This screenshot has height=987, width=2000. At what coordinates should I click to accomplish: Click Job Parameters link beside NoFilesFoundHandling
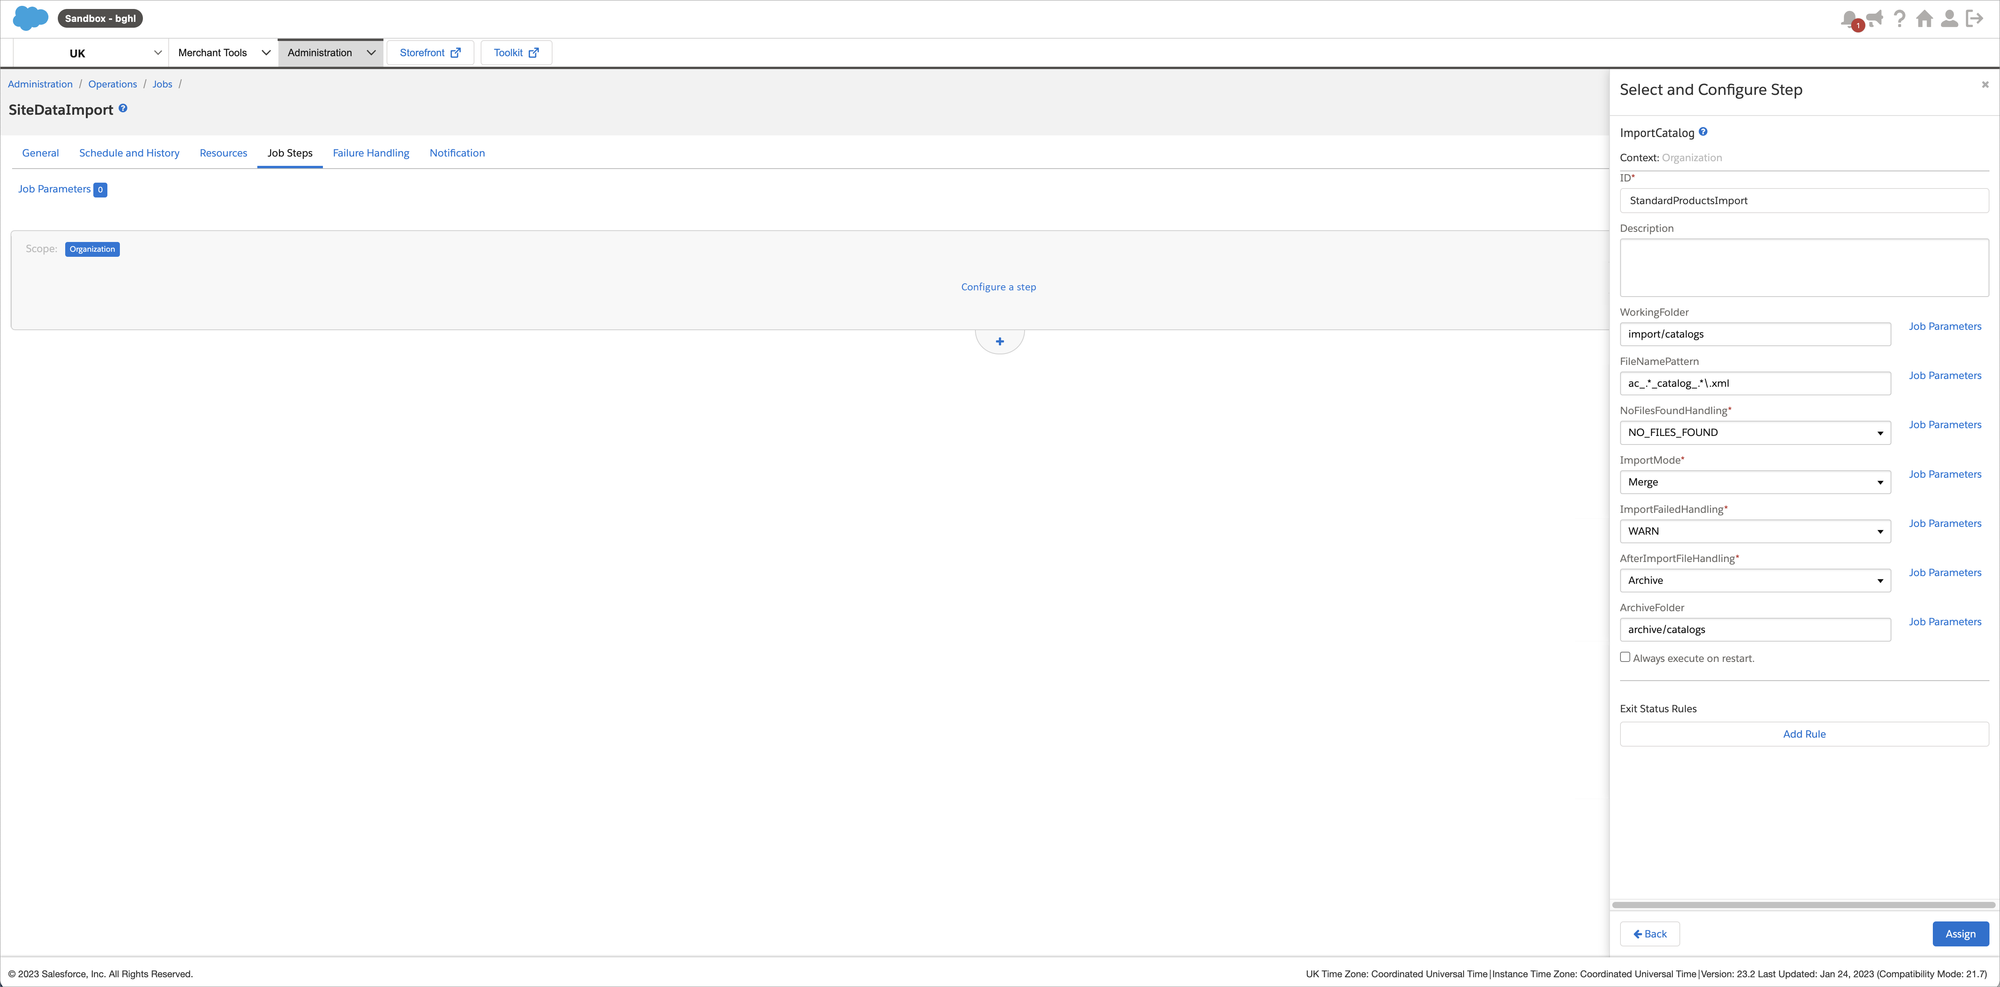[x=1945, y=425]
